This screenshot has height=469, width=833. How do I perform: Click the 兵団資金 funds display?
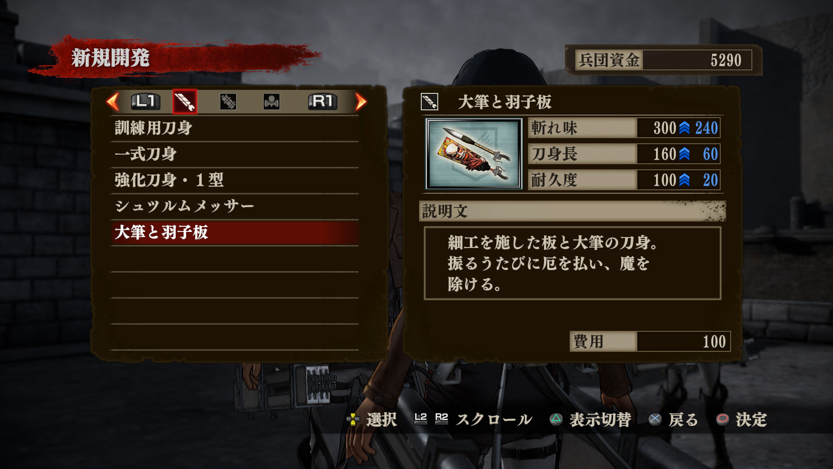pyautogui.click(x=664, y=60)
